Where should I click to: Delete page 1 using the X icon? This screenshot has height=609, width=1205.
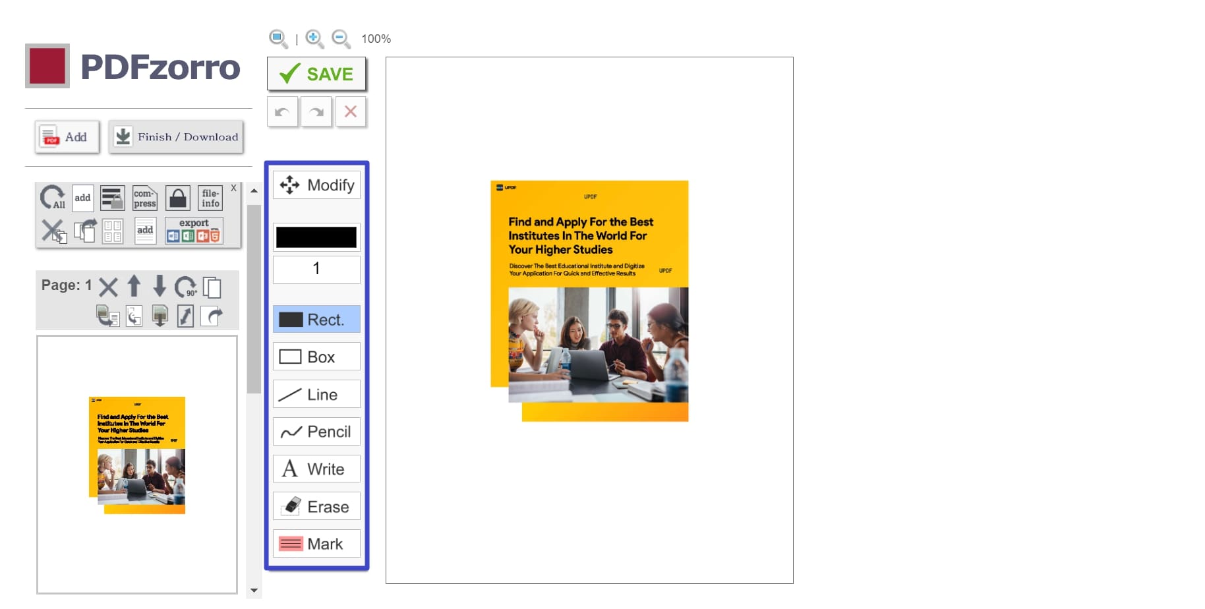tap(109, 287)
